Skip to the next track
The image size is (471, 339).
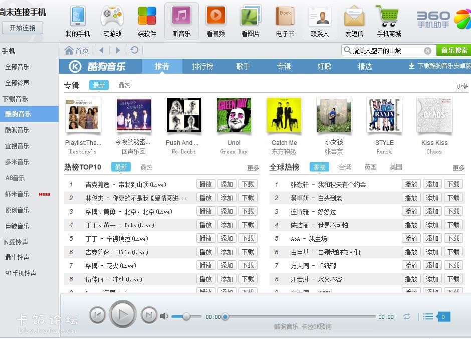pyautogui.click(x=149, y=315)
